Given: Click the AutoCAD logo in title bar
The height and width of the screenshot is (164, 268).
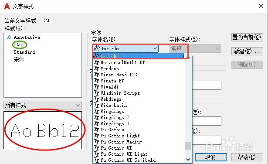Looking at the screenshot, I should (x=7, y=7).
